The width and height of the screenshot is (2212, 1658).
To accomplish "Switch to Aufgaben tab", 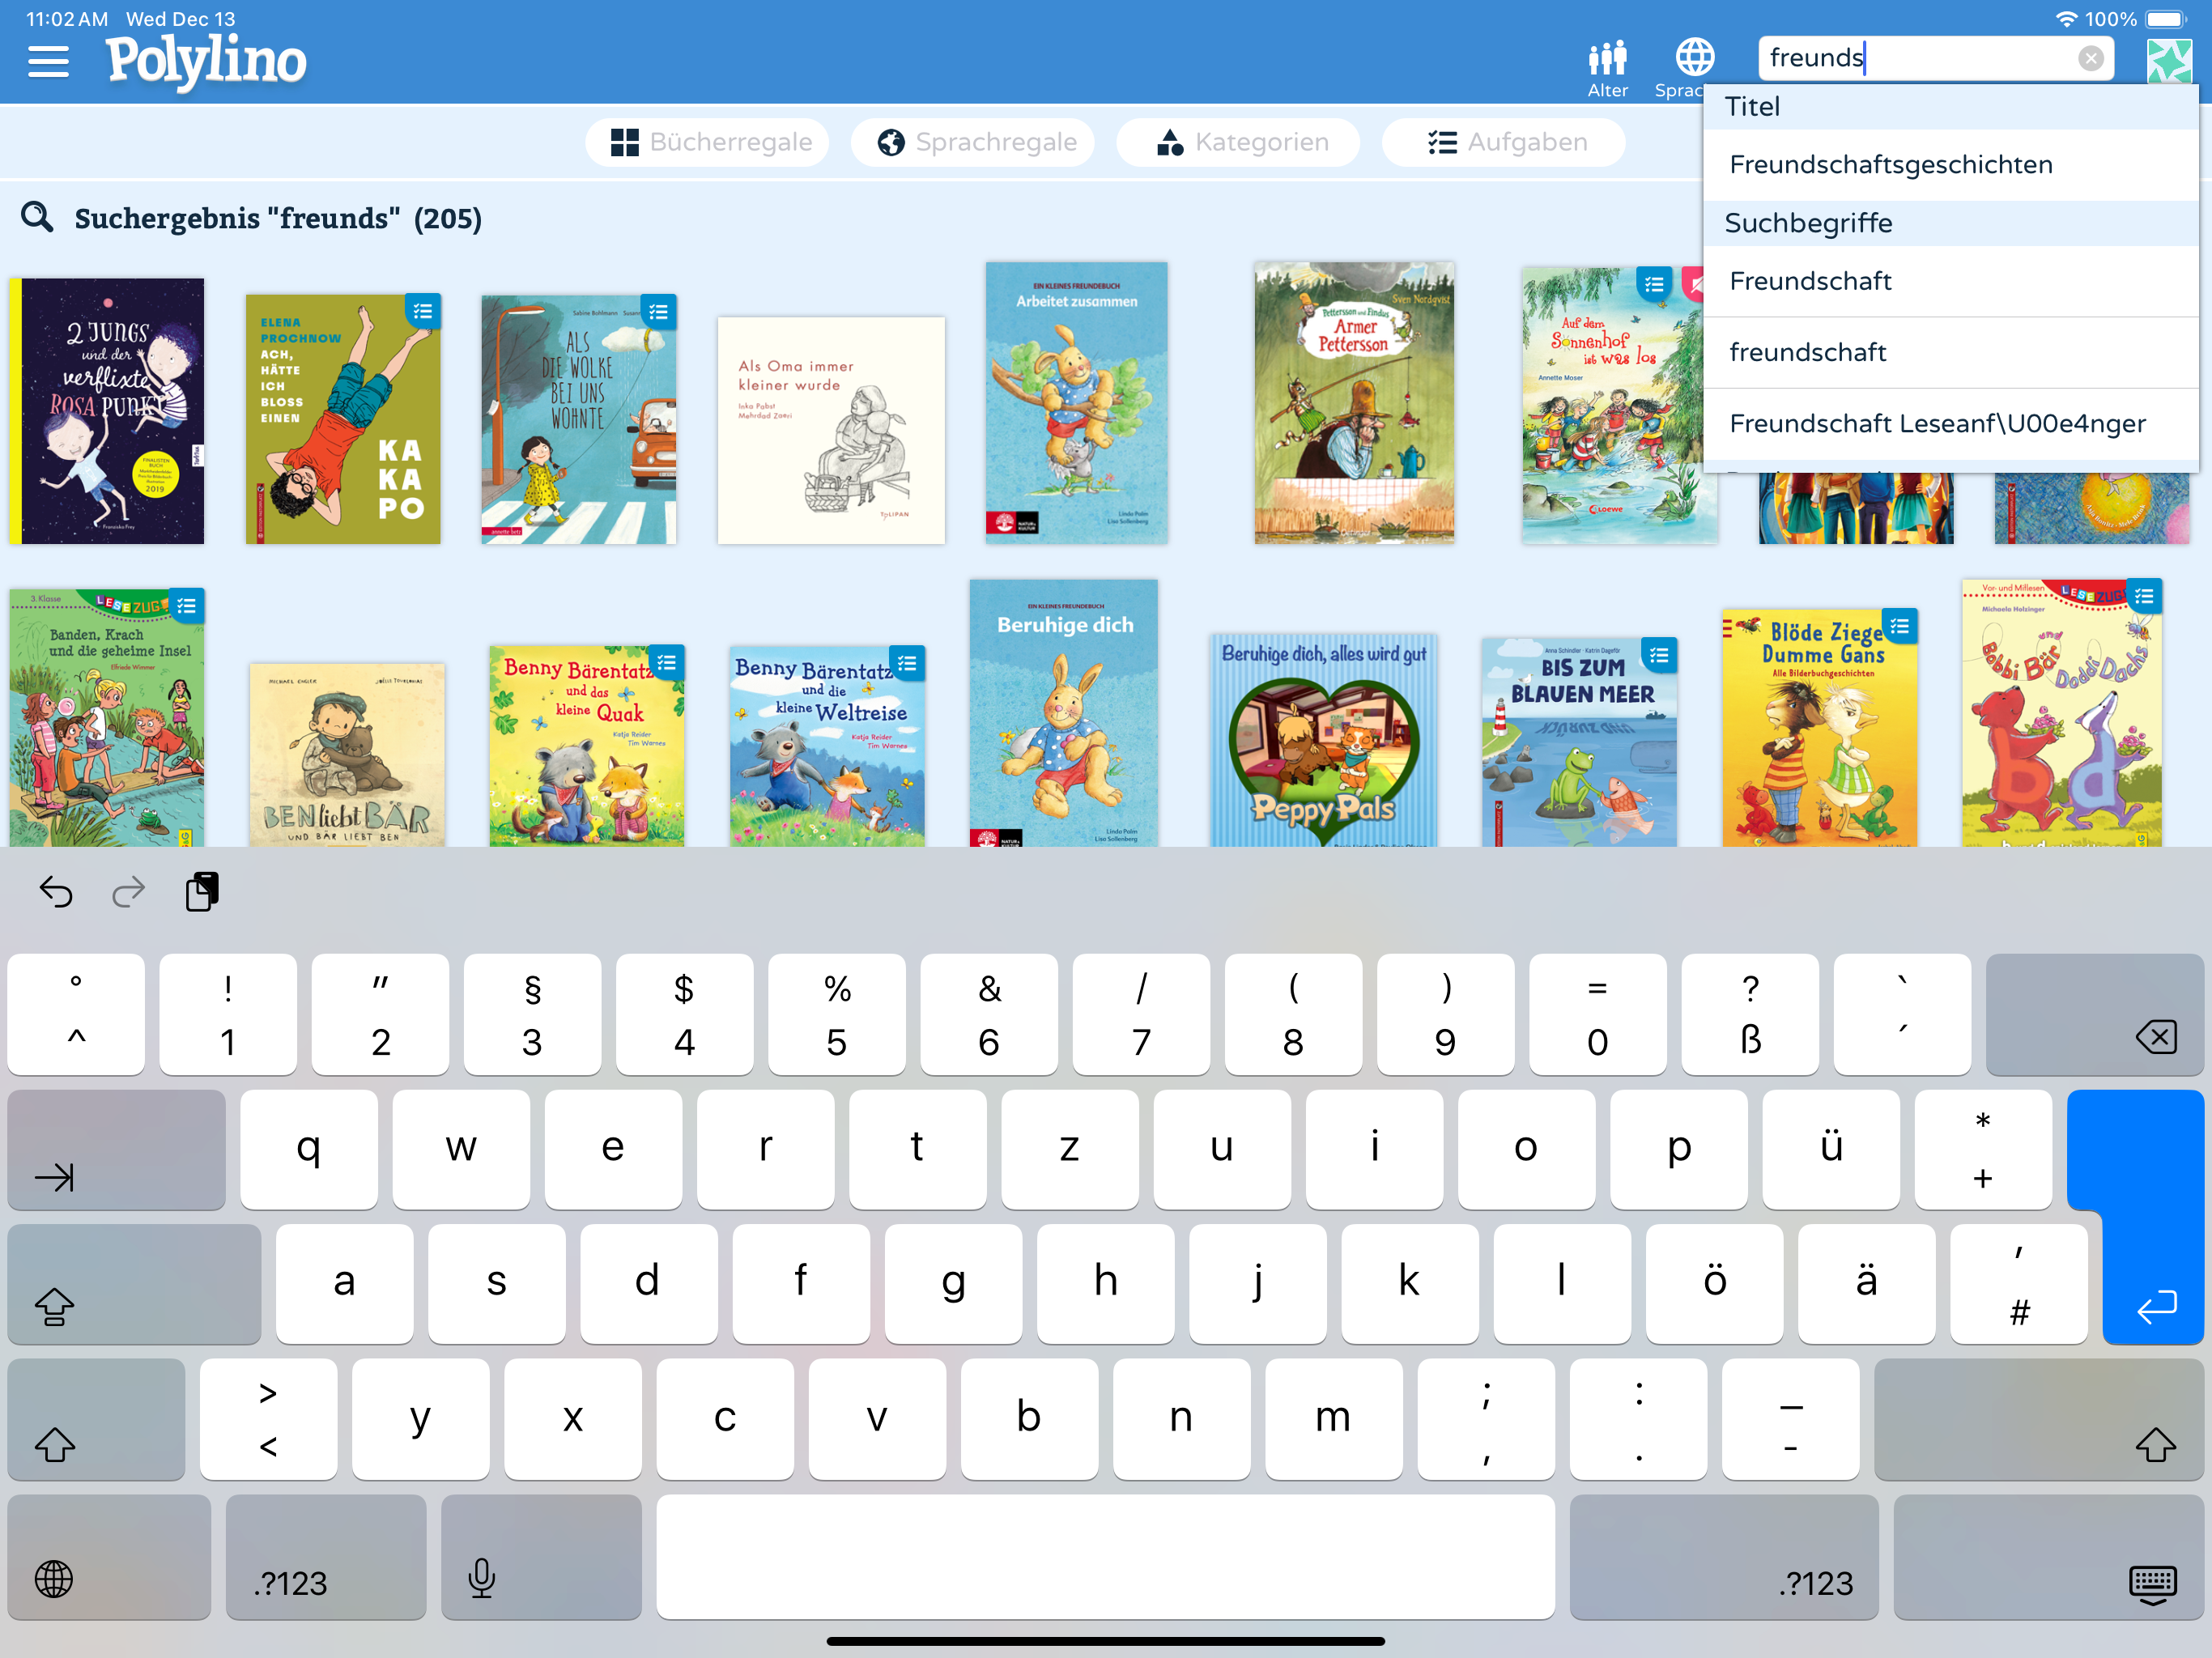I will coord(1505,142).
